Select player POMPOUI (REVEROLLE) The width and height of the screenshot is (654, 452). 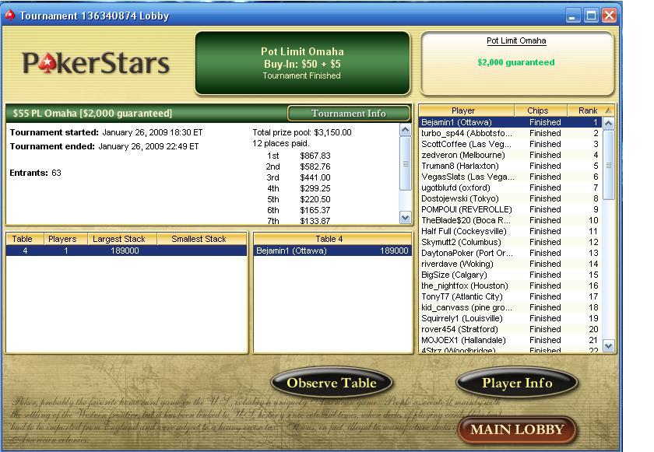pos(511,209)
